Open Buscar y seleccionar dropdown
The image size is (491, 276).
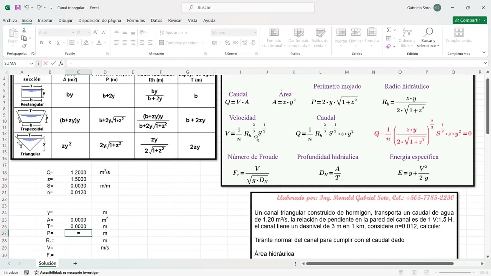click(428, 38)
